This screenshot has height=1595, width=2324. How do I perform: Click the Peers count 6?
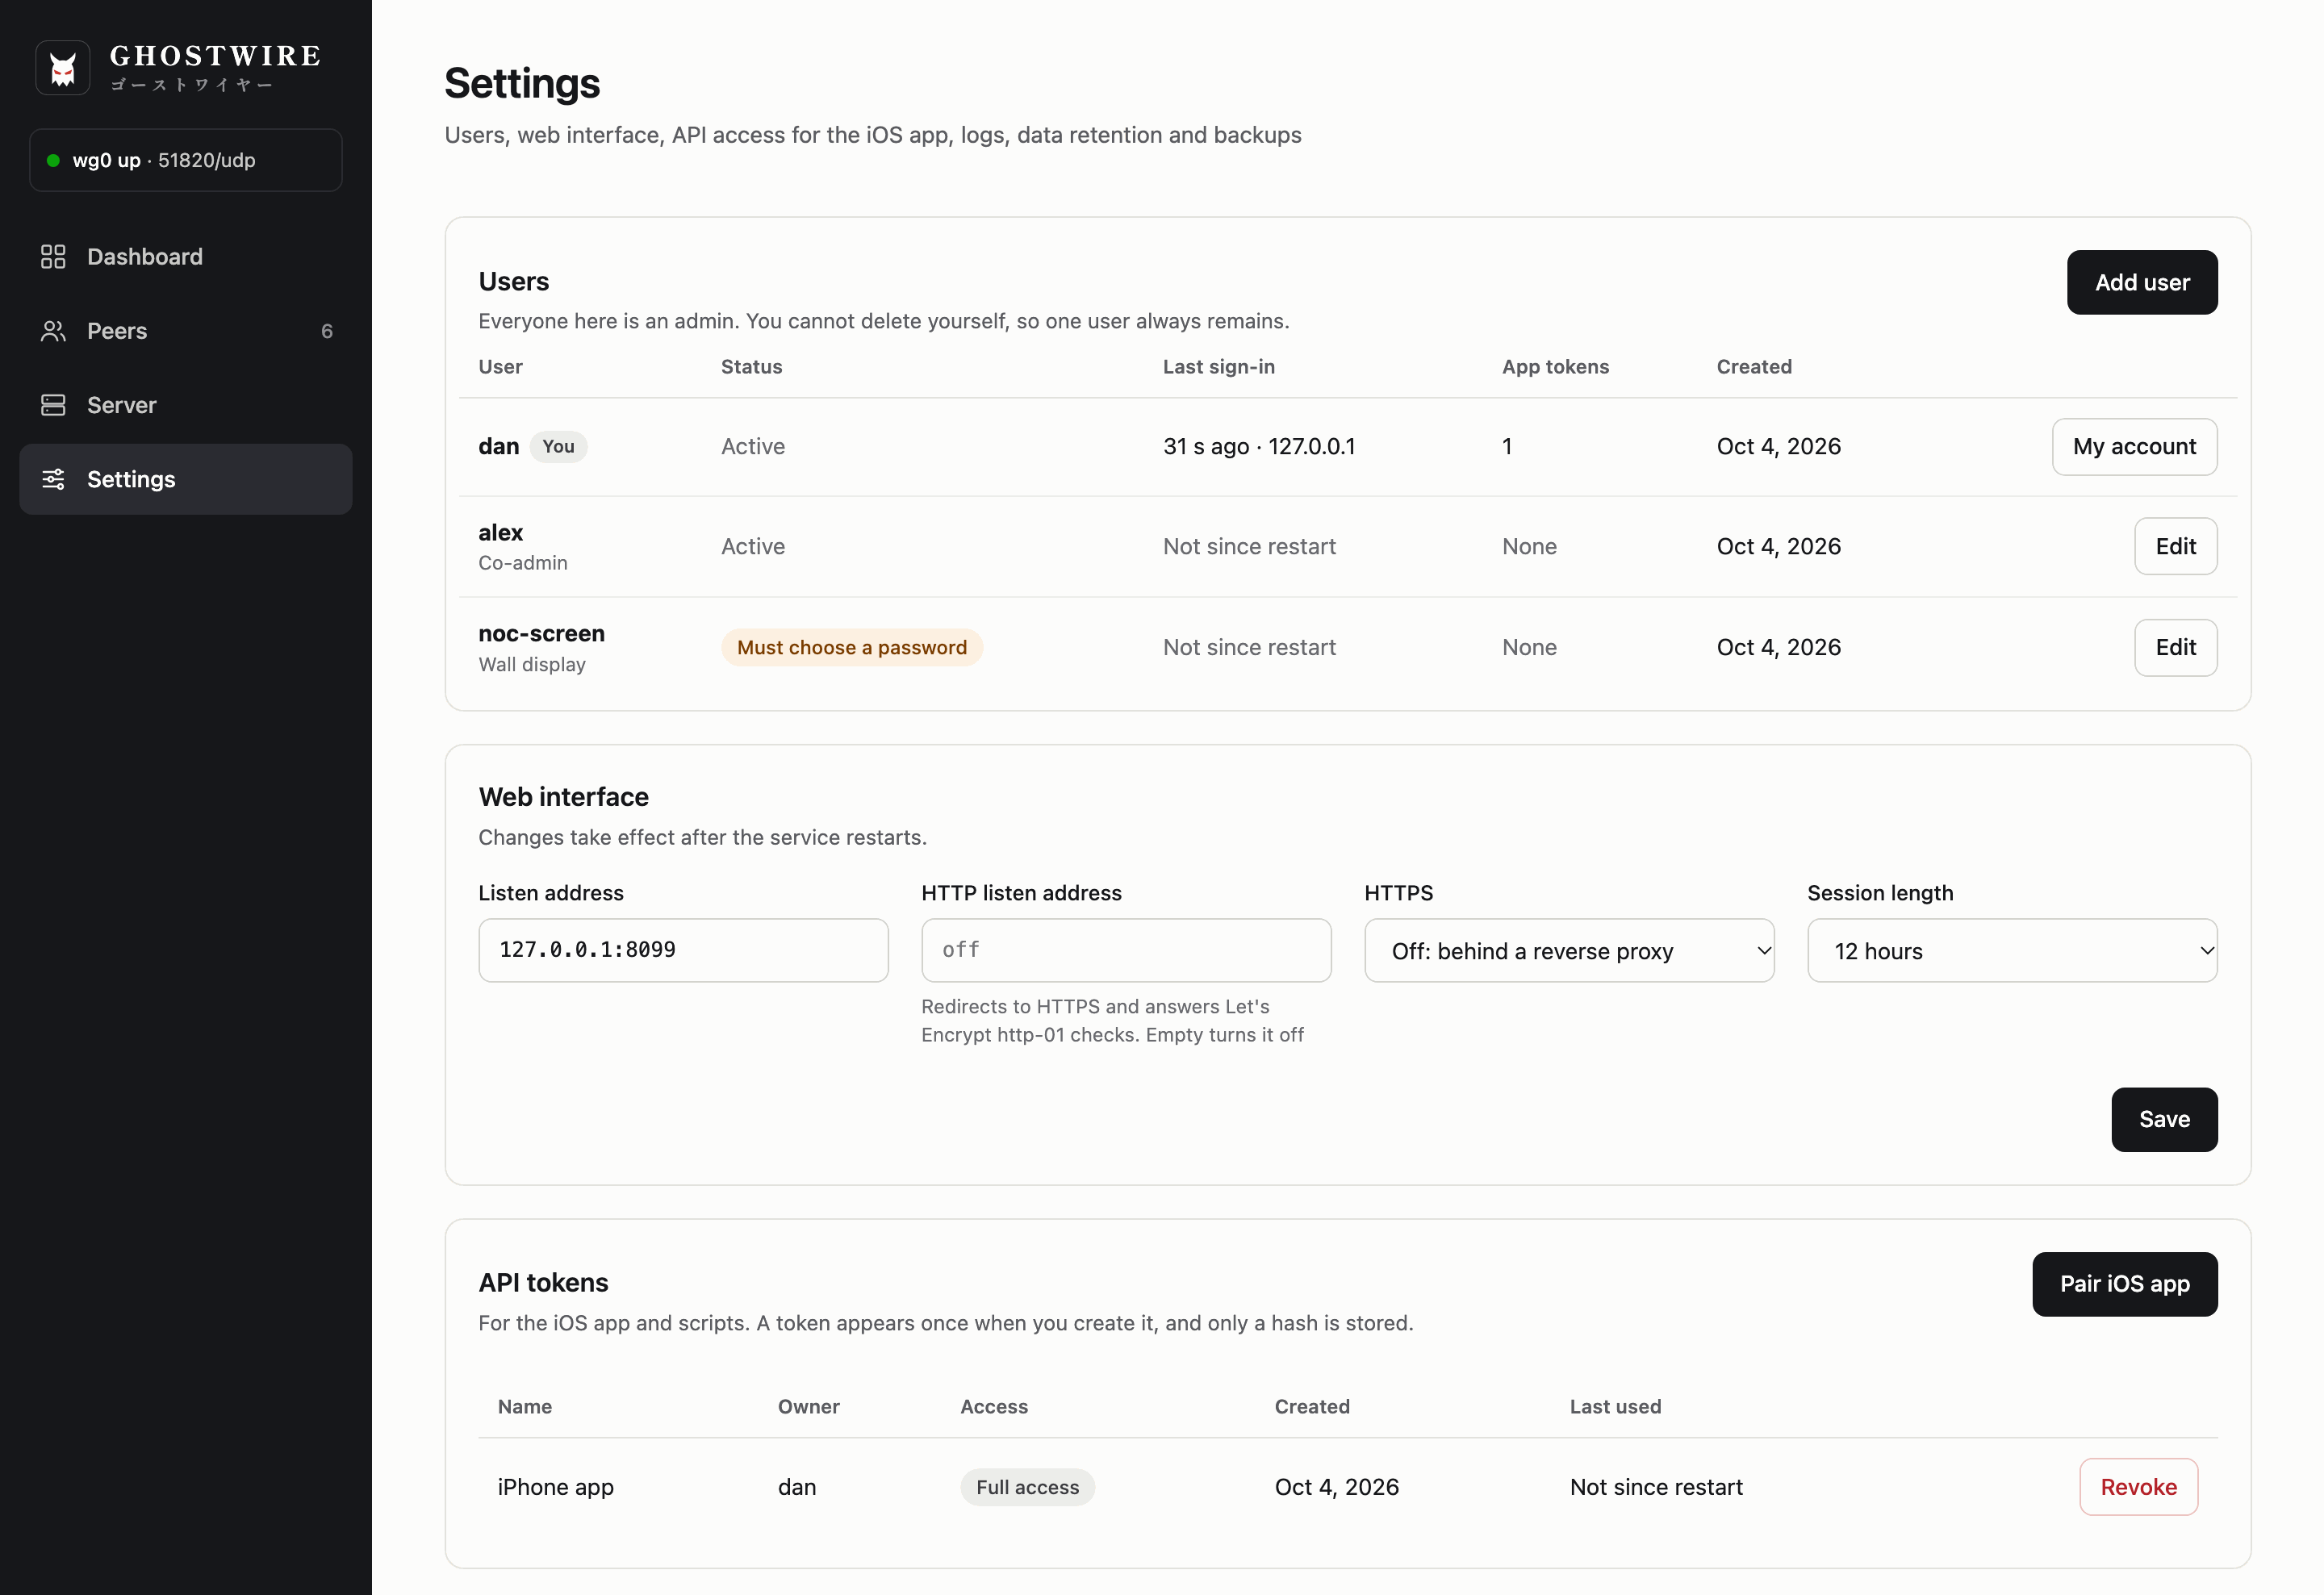point(326,331)
